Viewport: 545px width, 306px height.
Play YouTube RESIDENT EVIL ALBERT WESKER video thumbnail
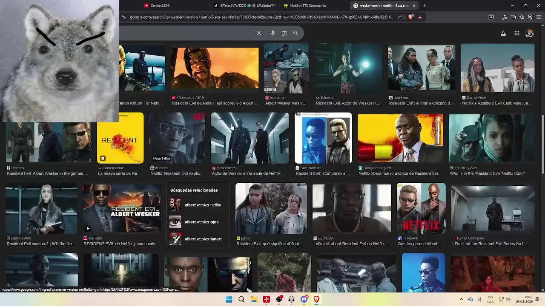click(x=121, y=209)
